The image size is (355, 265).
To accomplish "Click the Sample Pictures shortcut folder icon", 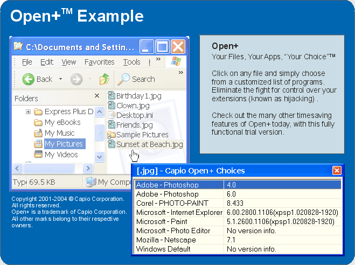I will tap(111, 135).
